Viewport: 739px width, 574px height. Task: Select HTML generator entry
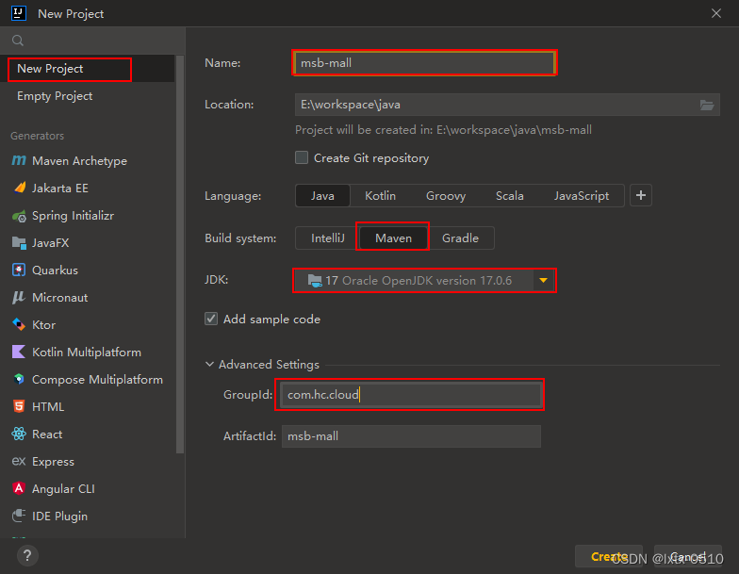pos(87,407)
